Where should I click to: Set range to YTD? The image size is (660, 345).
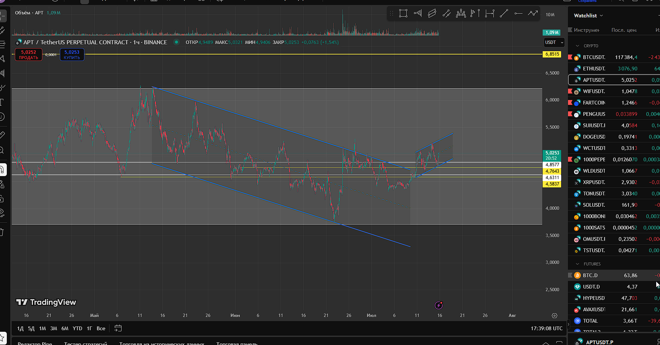(x=77, y=328)
